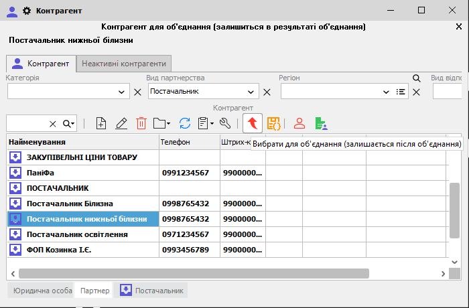
Task: Click the add new contractor document icon
Action: click(x=101, y=123)
